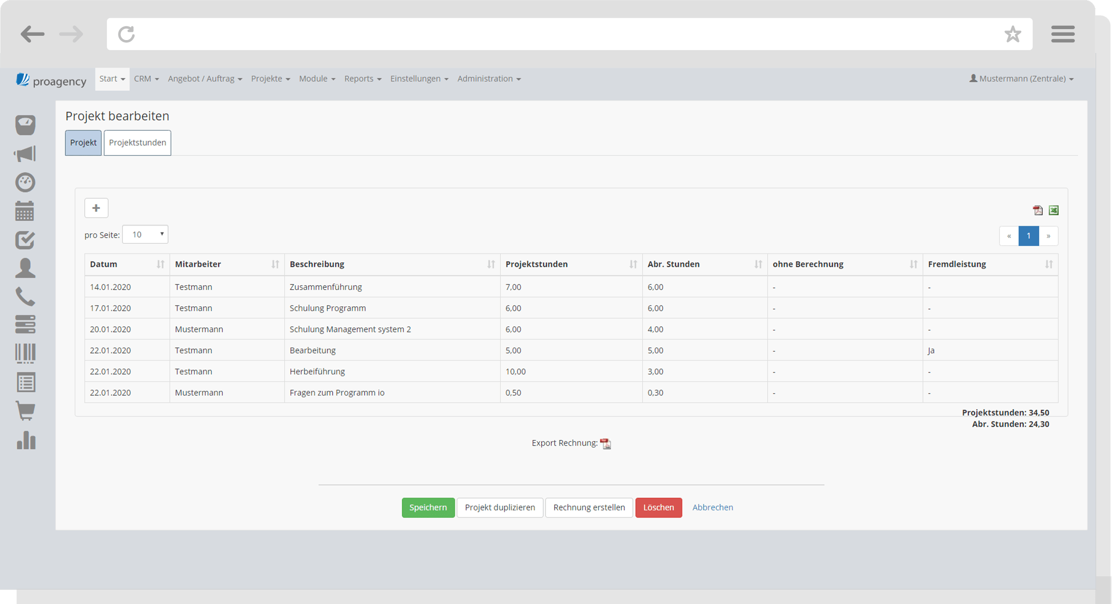The width and height of the screenshot is (1113, 604).
Task: Click the shopping cart sidebar icon
Action: click(x=25, y=410)
